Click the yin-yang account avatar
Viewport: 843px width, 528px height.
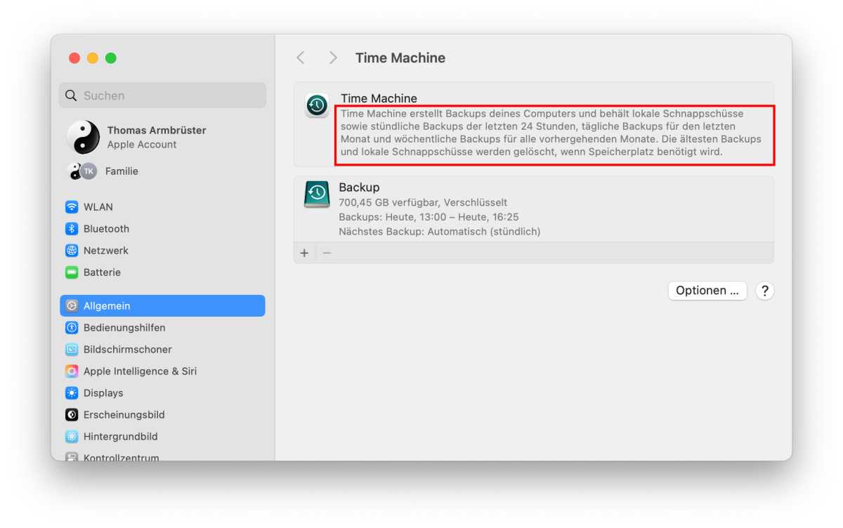pyautogui.click(x=83, y=137)
